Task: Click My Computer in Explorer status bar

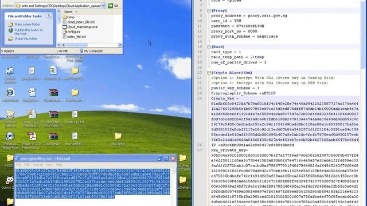Action: coord(91,51)
